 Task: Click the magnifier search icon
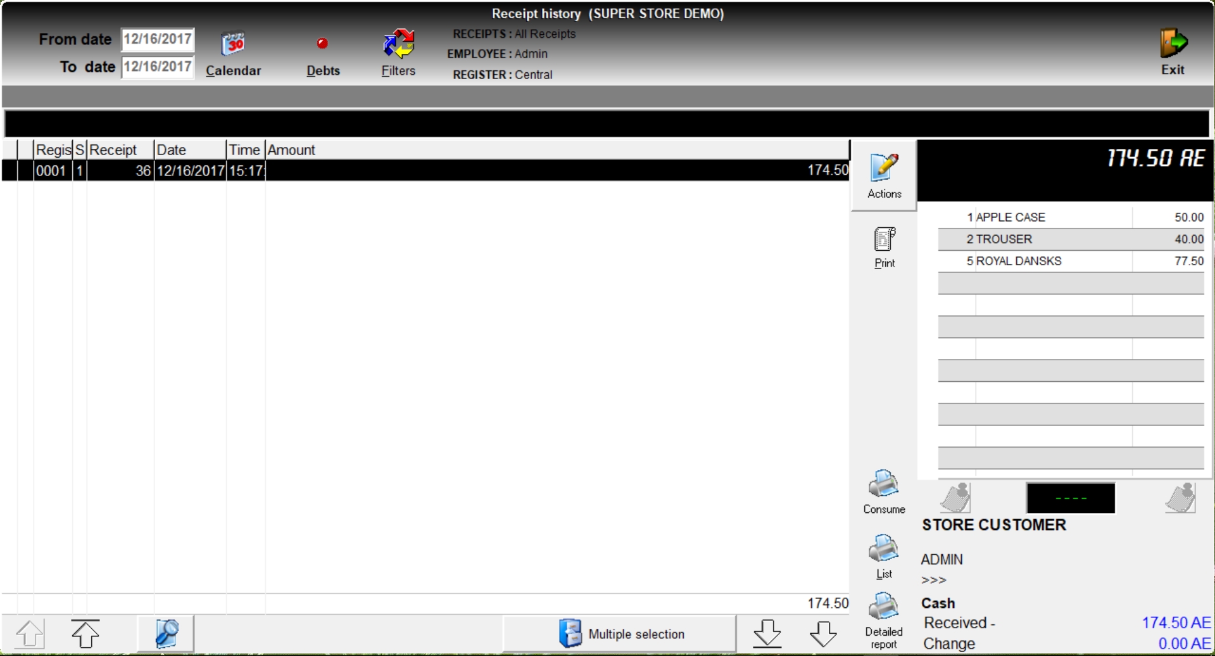[166, 633]
